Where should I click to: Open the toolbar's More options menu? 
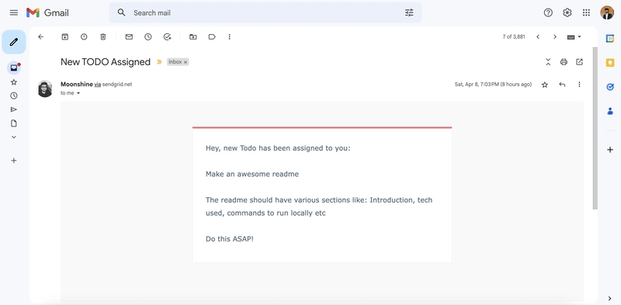[x=229, y=36]
